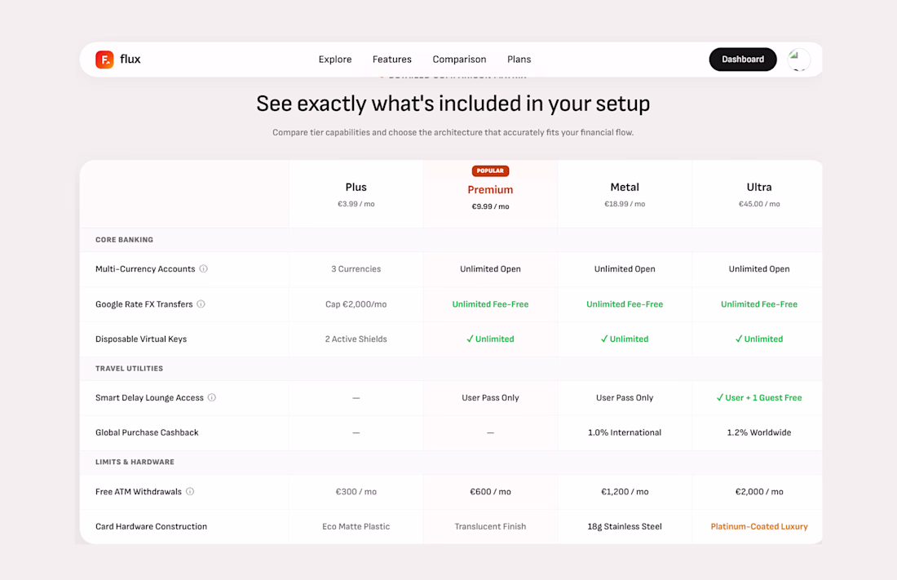
Task: Go to the Features nav link
Action: [392, 60]
